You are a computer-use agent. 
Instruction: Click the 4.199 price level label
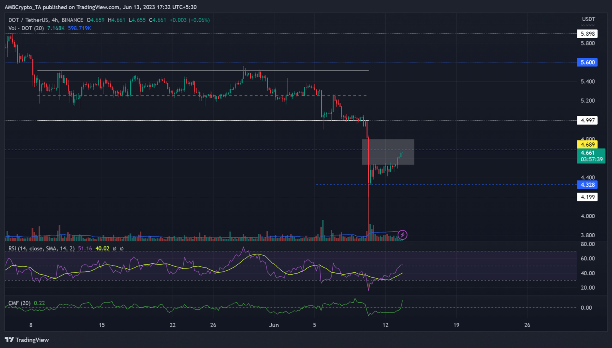click(587, 197)
